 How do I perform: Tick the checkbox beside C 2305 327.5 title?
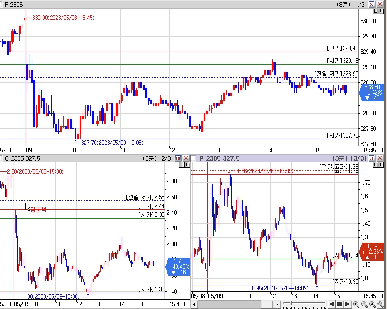point(1,158)
